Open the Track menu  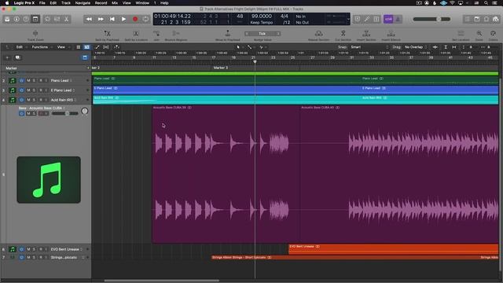(66, 3)
